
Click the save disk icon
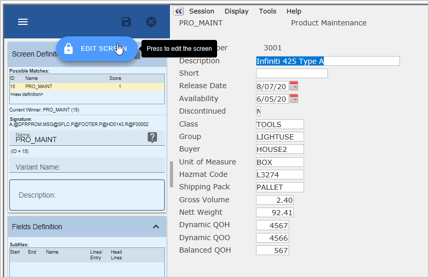[x=126, y=22]
